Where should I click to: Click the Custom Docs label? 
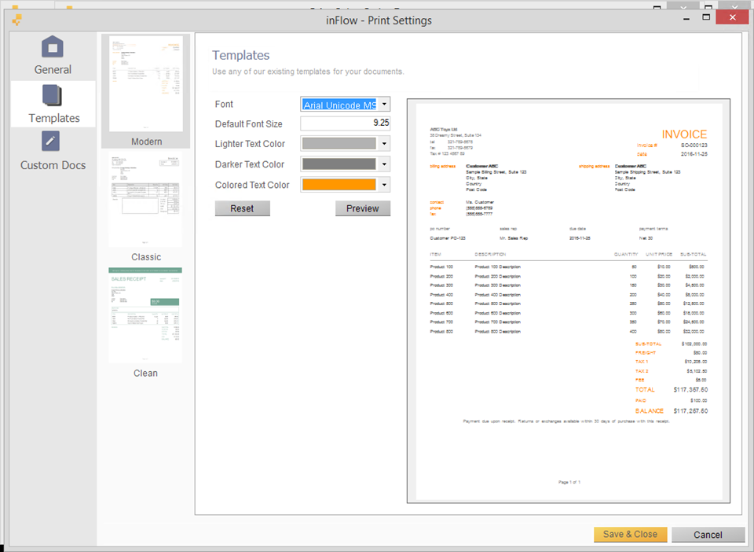click(53, 165)
